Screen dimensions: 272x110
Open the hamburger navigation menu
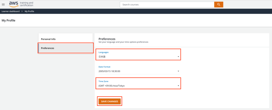[x=3, y=5]
